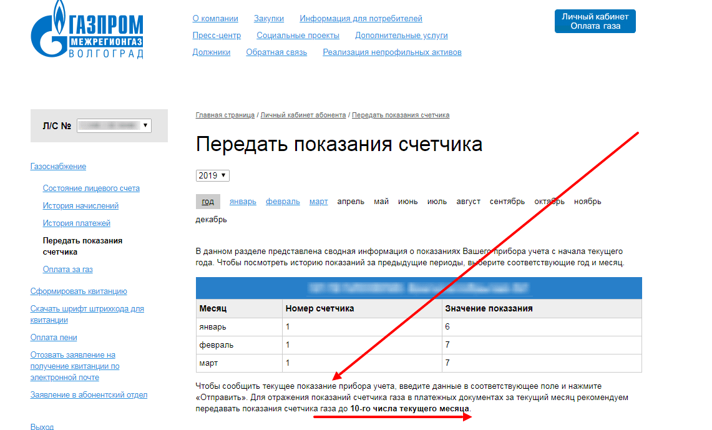Click the ноябрь month label

pyautogui.click(x=588, y=202)
